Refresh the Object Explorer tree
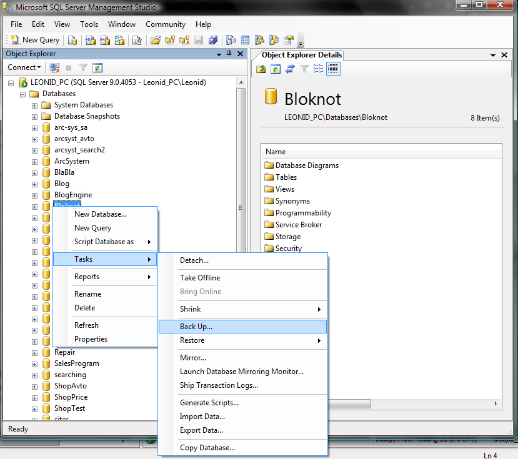The height and width of the screenshot is (459, 518). [x=97, y=68]
